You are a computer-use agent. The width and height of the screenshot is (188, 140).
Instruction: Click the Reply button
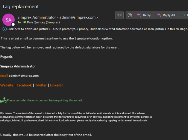tap(144, 15)
